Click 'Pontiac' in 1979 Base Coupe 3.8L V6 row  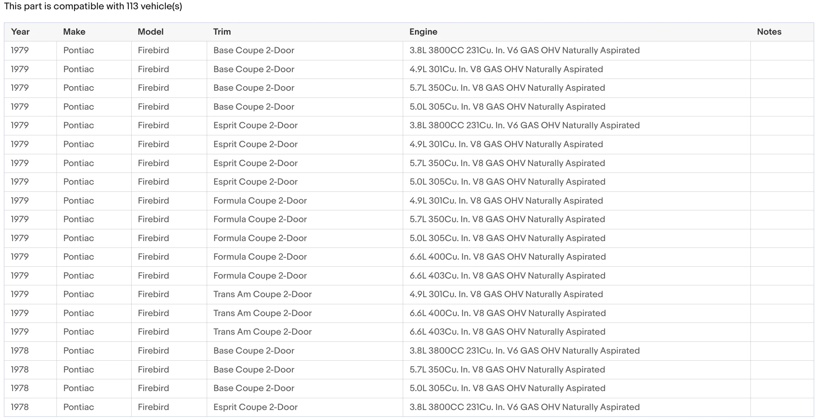(79, 50)
